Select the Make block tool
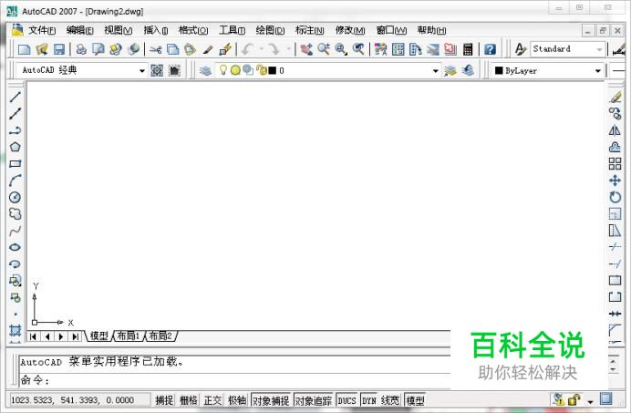 [15, 297]
